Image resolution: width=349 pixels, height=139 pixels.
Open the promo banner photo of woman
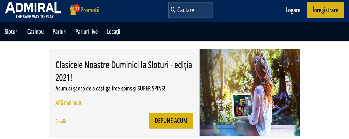[x=250, y=92]
